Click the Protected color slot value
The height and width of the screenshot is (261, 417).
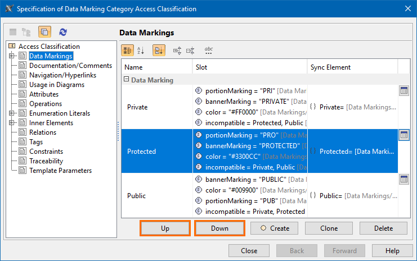232,157
